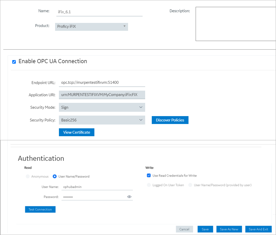The image size is (276, 235).
Task: Toggle password visibility eye icon
Action: (x=129, y=197)
